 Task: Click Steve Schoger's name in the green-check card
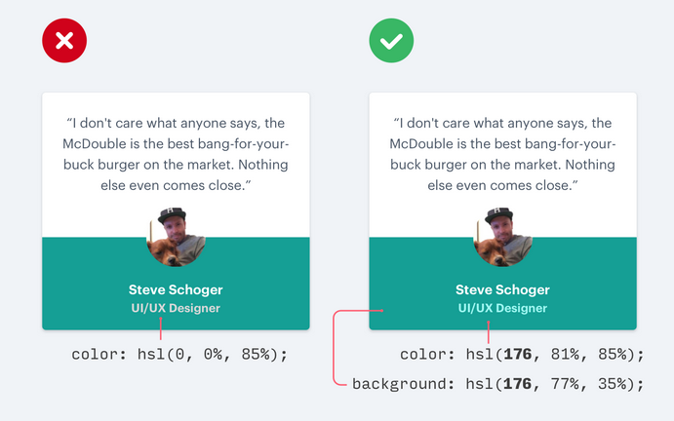click(x=502, y=289)
